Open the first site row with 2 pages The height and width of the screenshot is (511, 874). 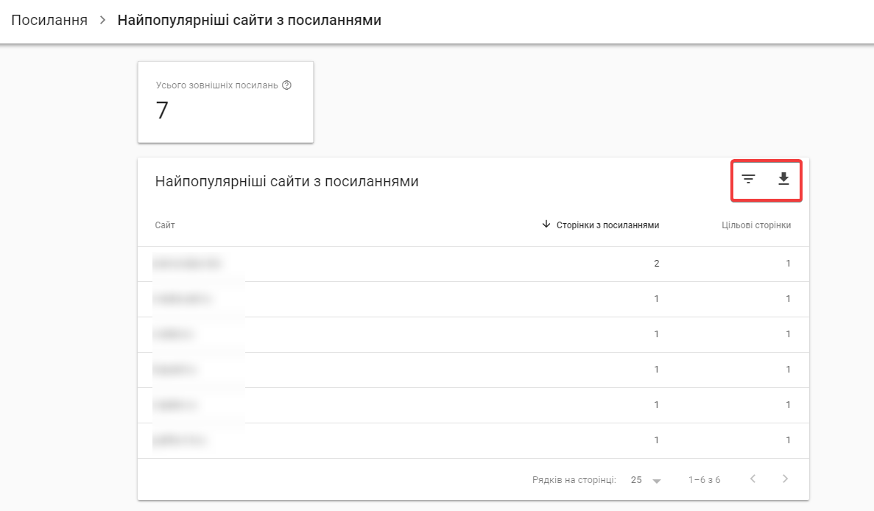473,264
